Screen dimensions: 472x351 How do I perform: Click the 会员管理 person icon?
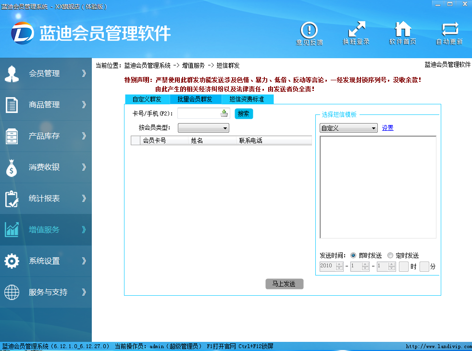(12, 74)
